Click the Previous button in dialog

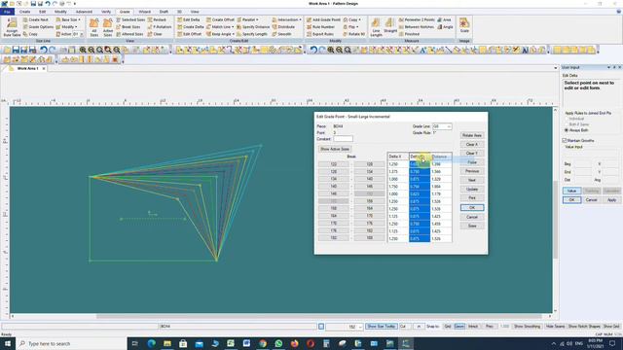(472, 171)
